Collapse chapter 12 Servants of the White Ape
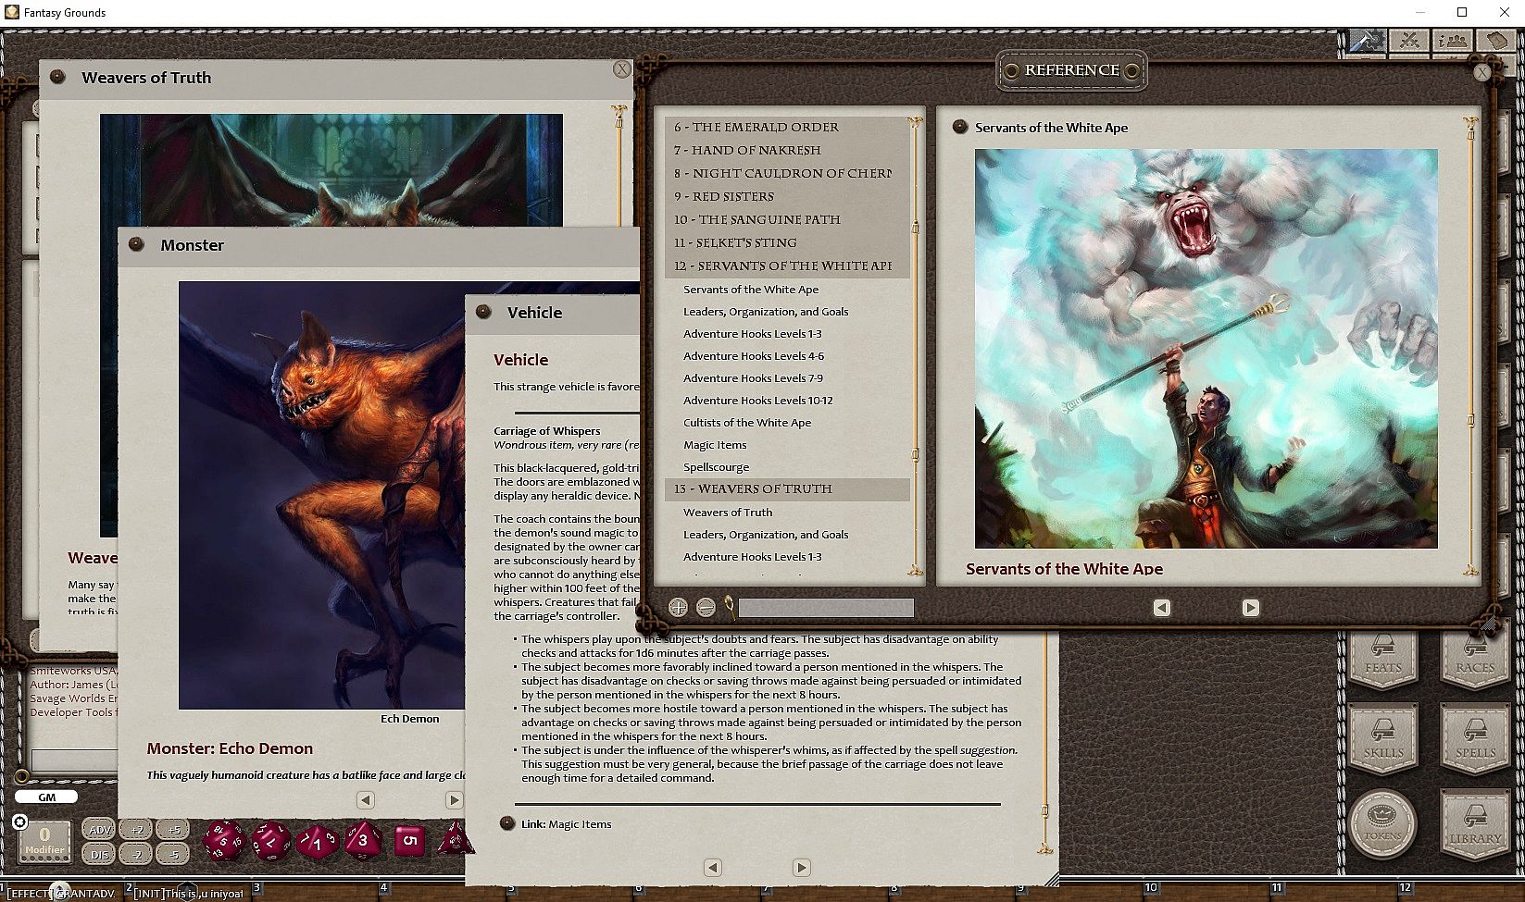Screen dimensions: 1525x902 coord(787,266)
